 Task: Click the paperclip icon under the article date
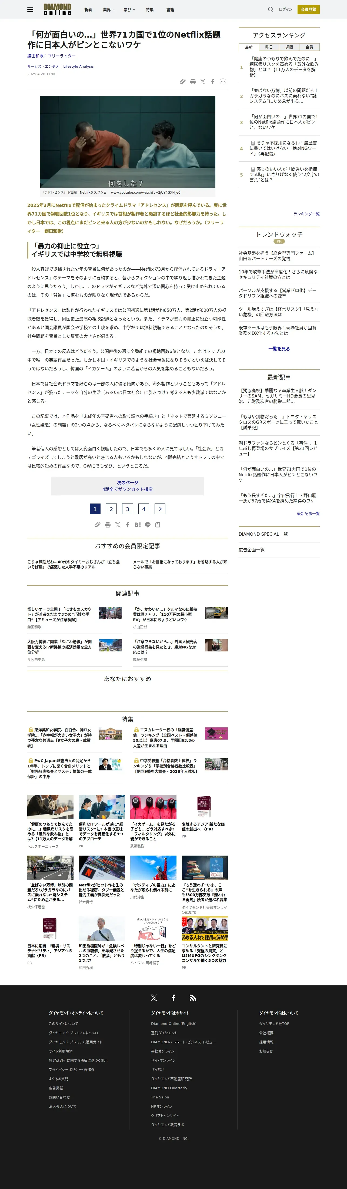tap(183, 82)
